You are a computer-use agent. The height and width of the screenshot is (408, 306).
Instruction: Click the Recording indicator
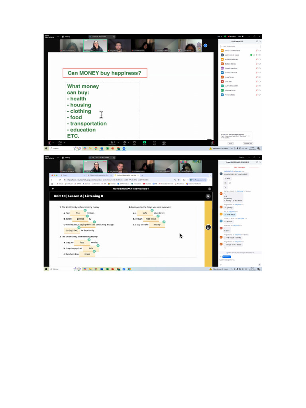tap(231, 36)
